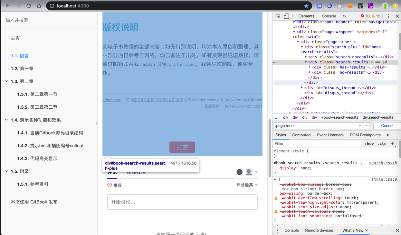Toggle the bookmark star icon

306,6
